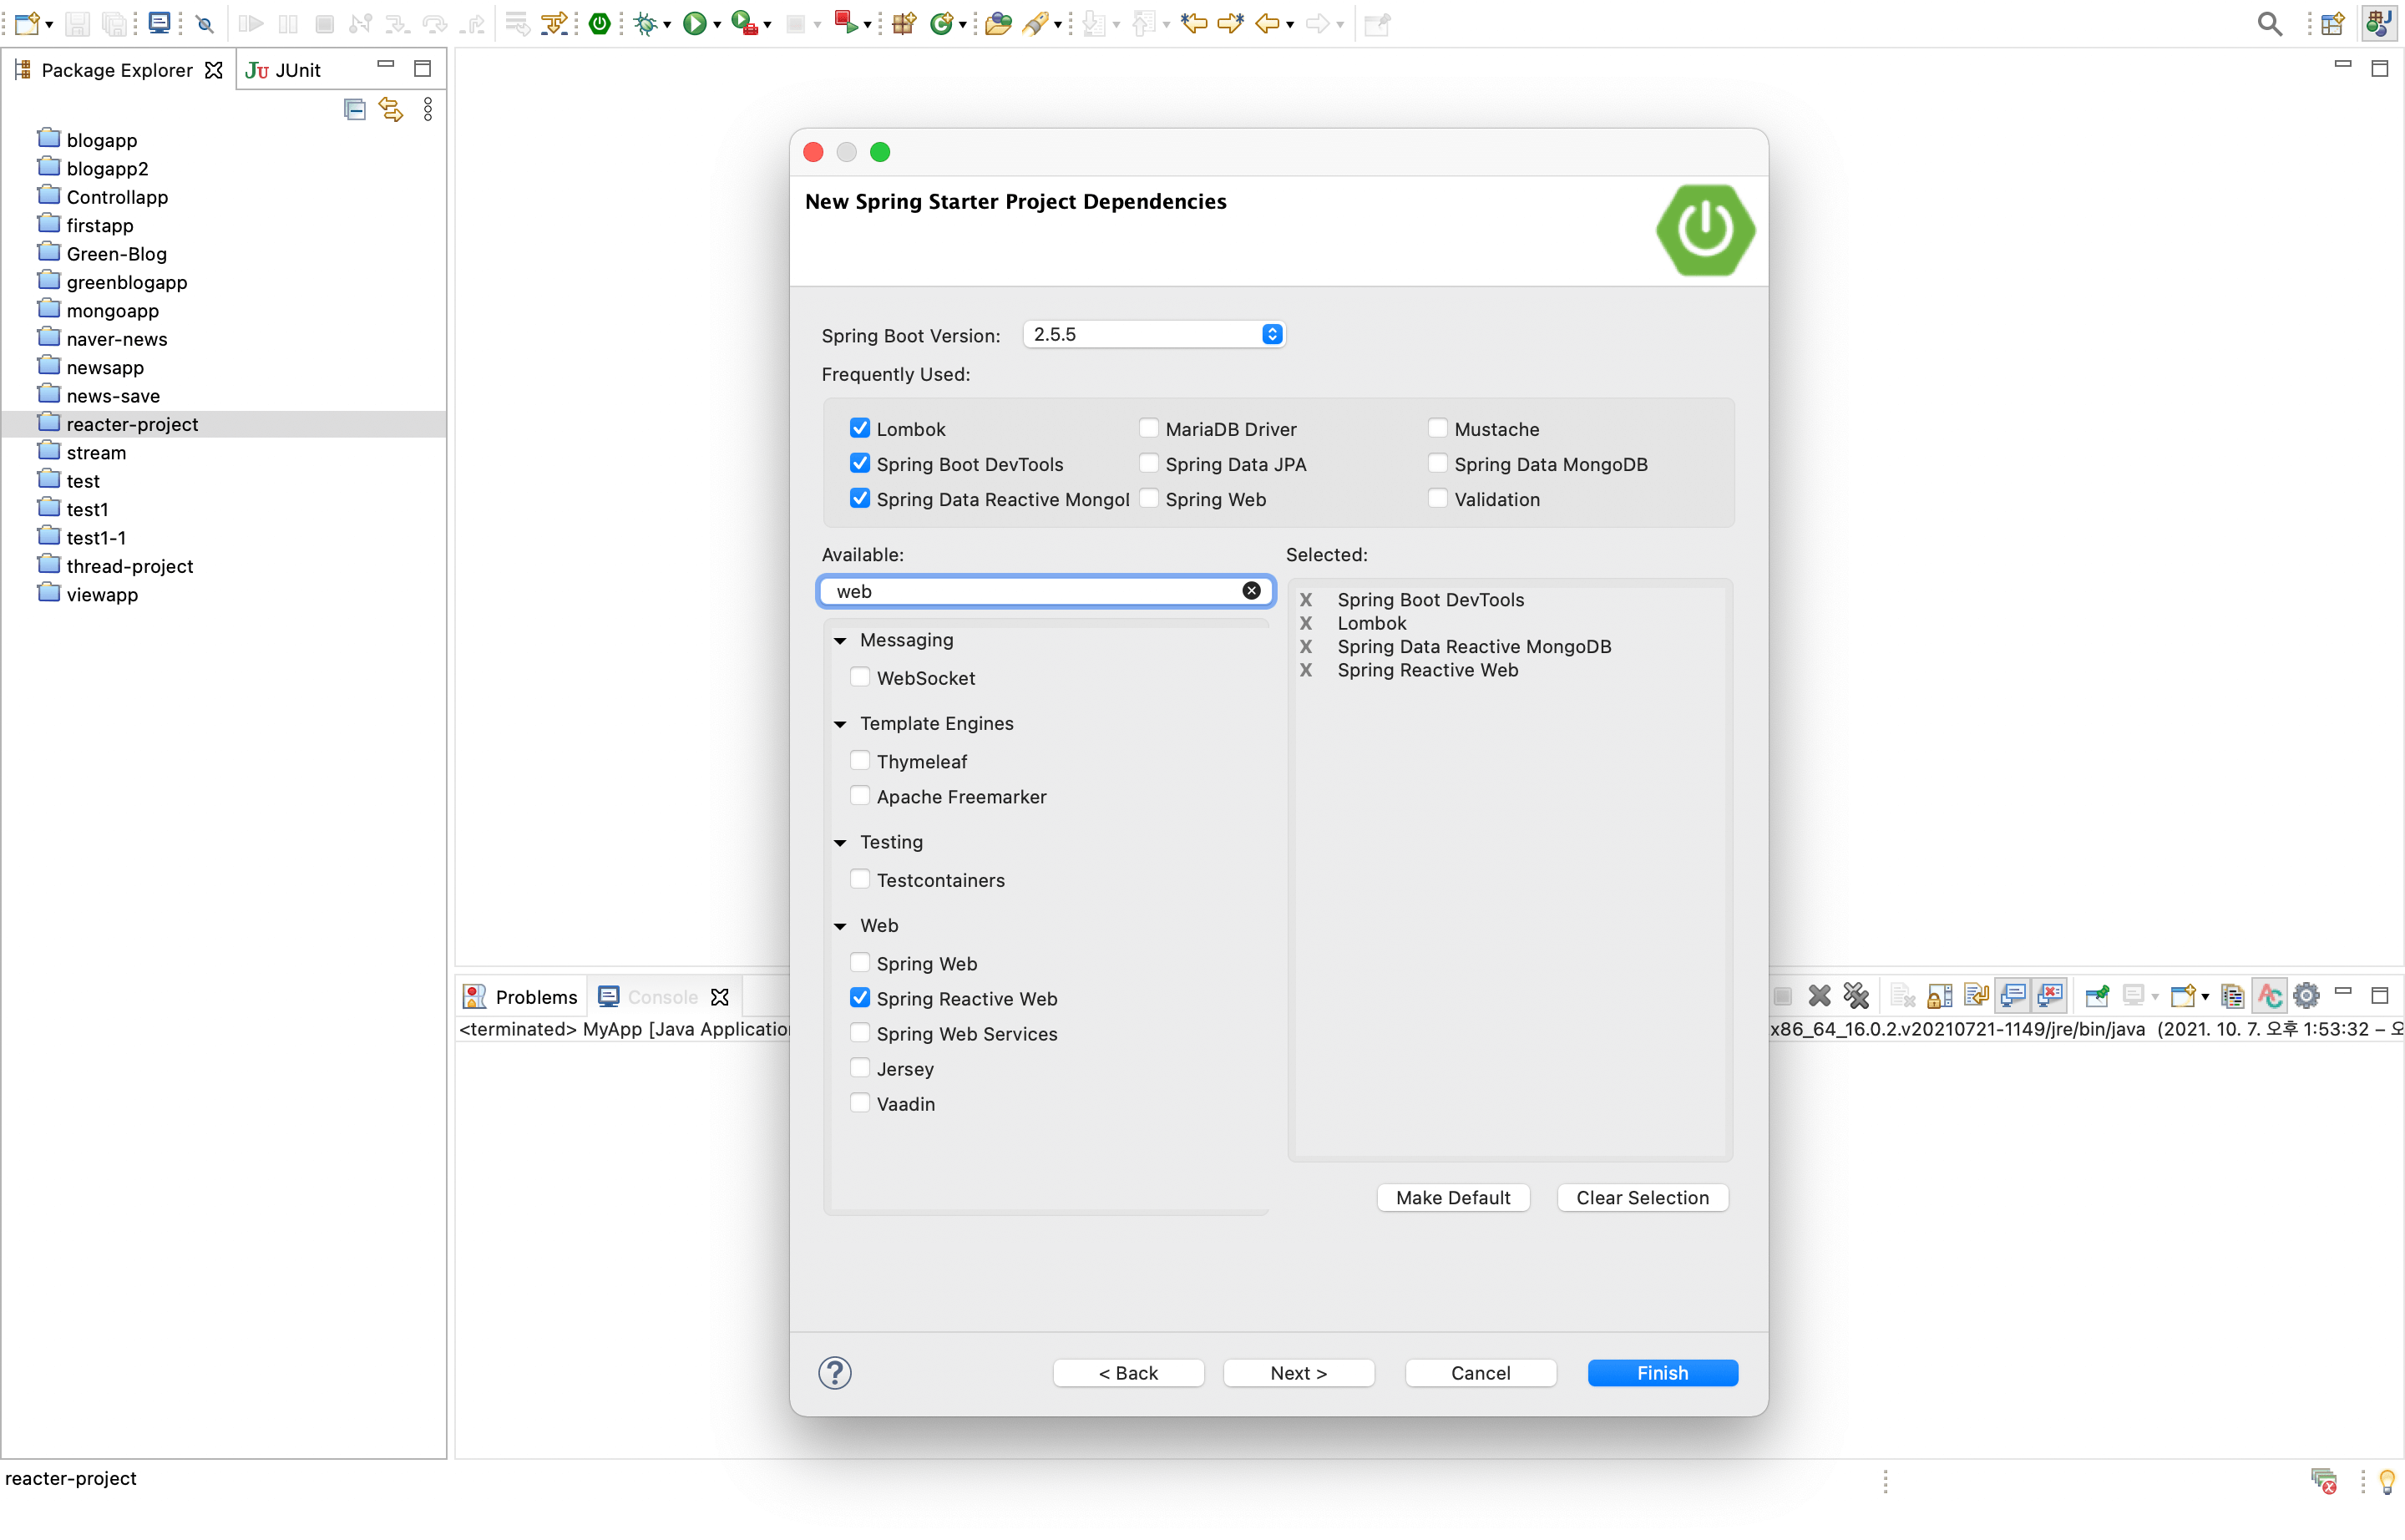2405x1540 pixels.
Task: Uncheck Lombok in Frequently Used
Action: click(x=860, y=428)
